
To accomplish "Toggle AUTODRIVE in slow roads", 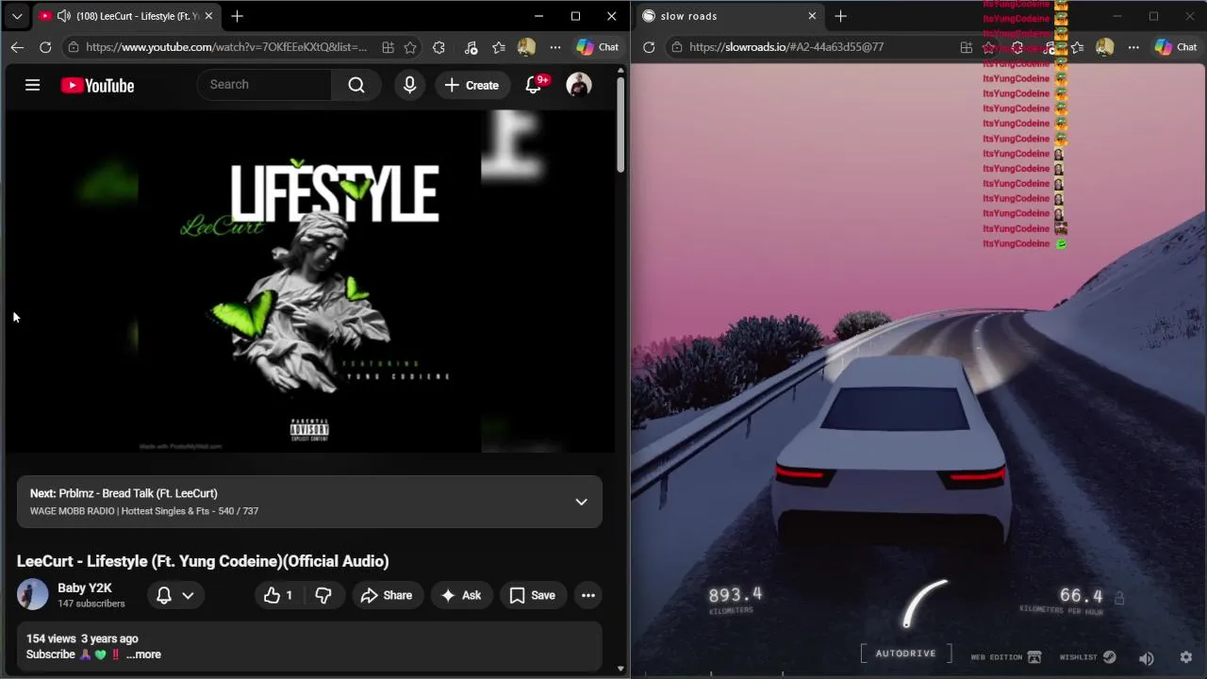I will pos(905,654).
